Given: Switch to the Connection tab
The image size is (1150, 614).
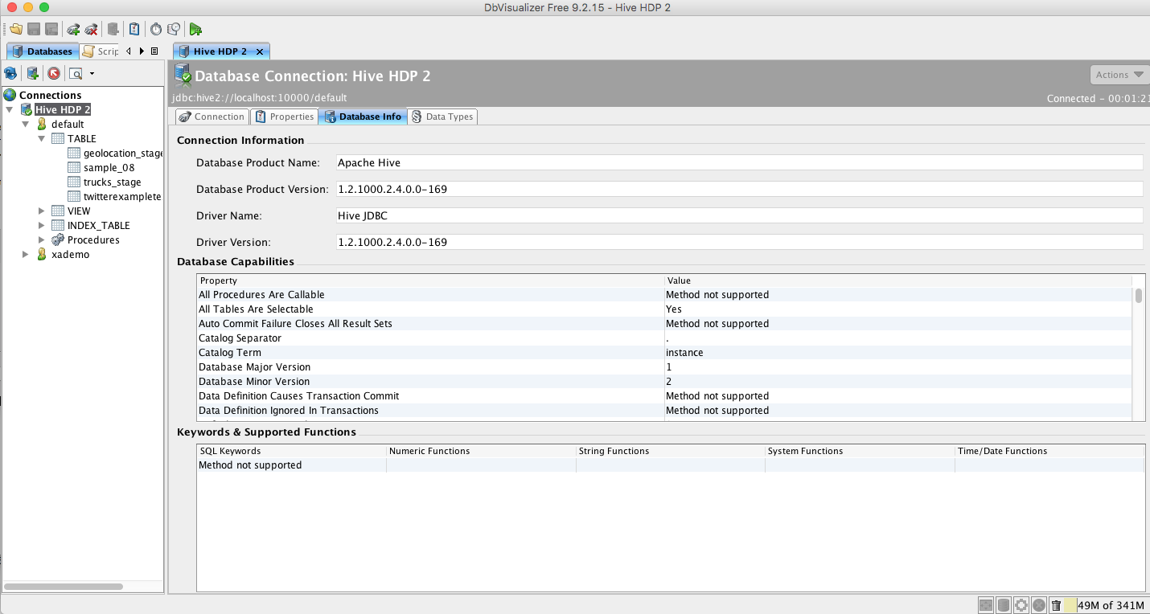Looking at the screenshot, I should (211, 117).
